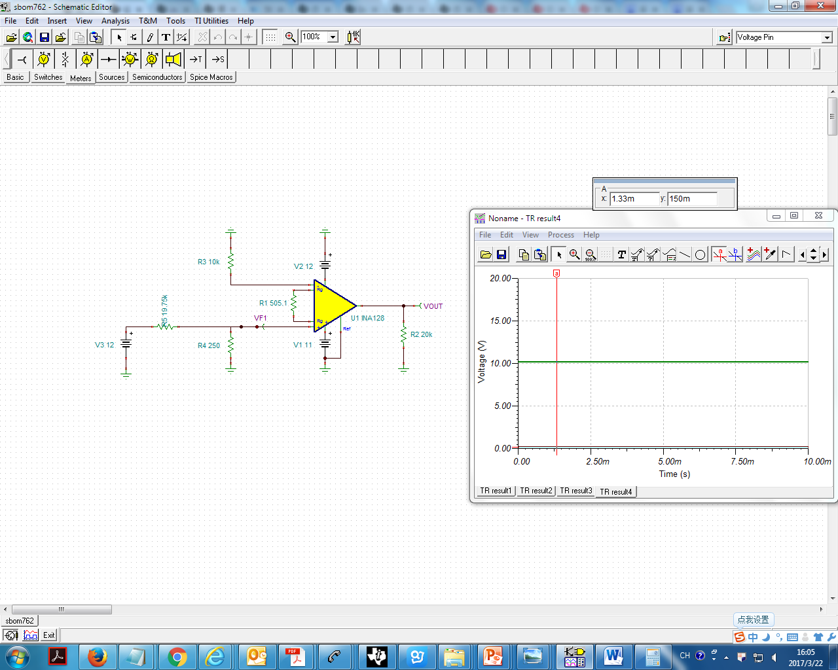Viewport: 838px width, 670px height.
Task: Click the Exit button at bottom left
Action: pyautogui.click(x=49, y=635)
